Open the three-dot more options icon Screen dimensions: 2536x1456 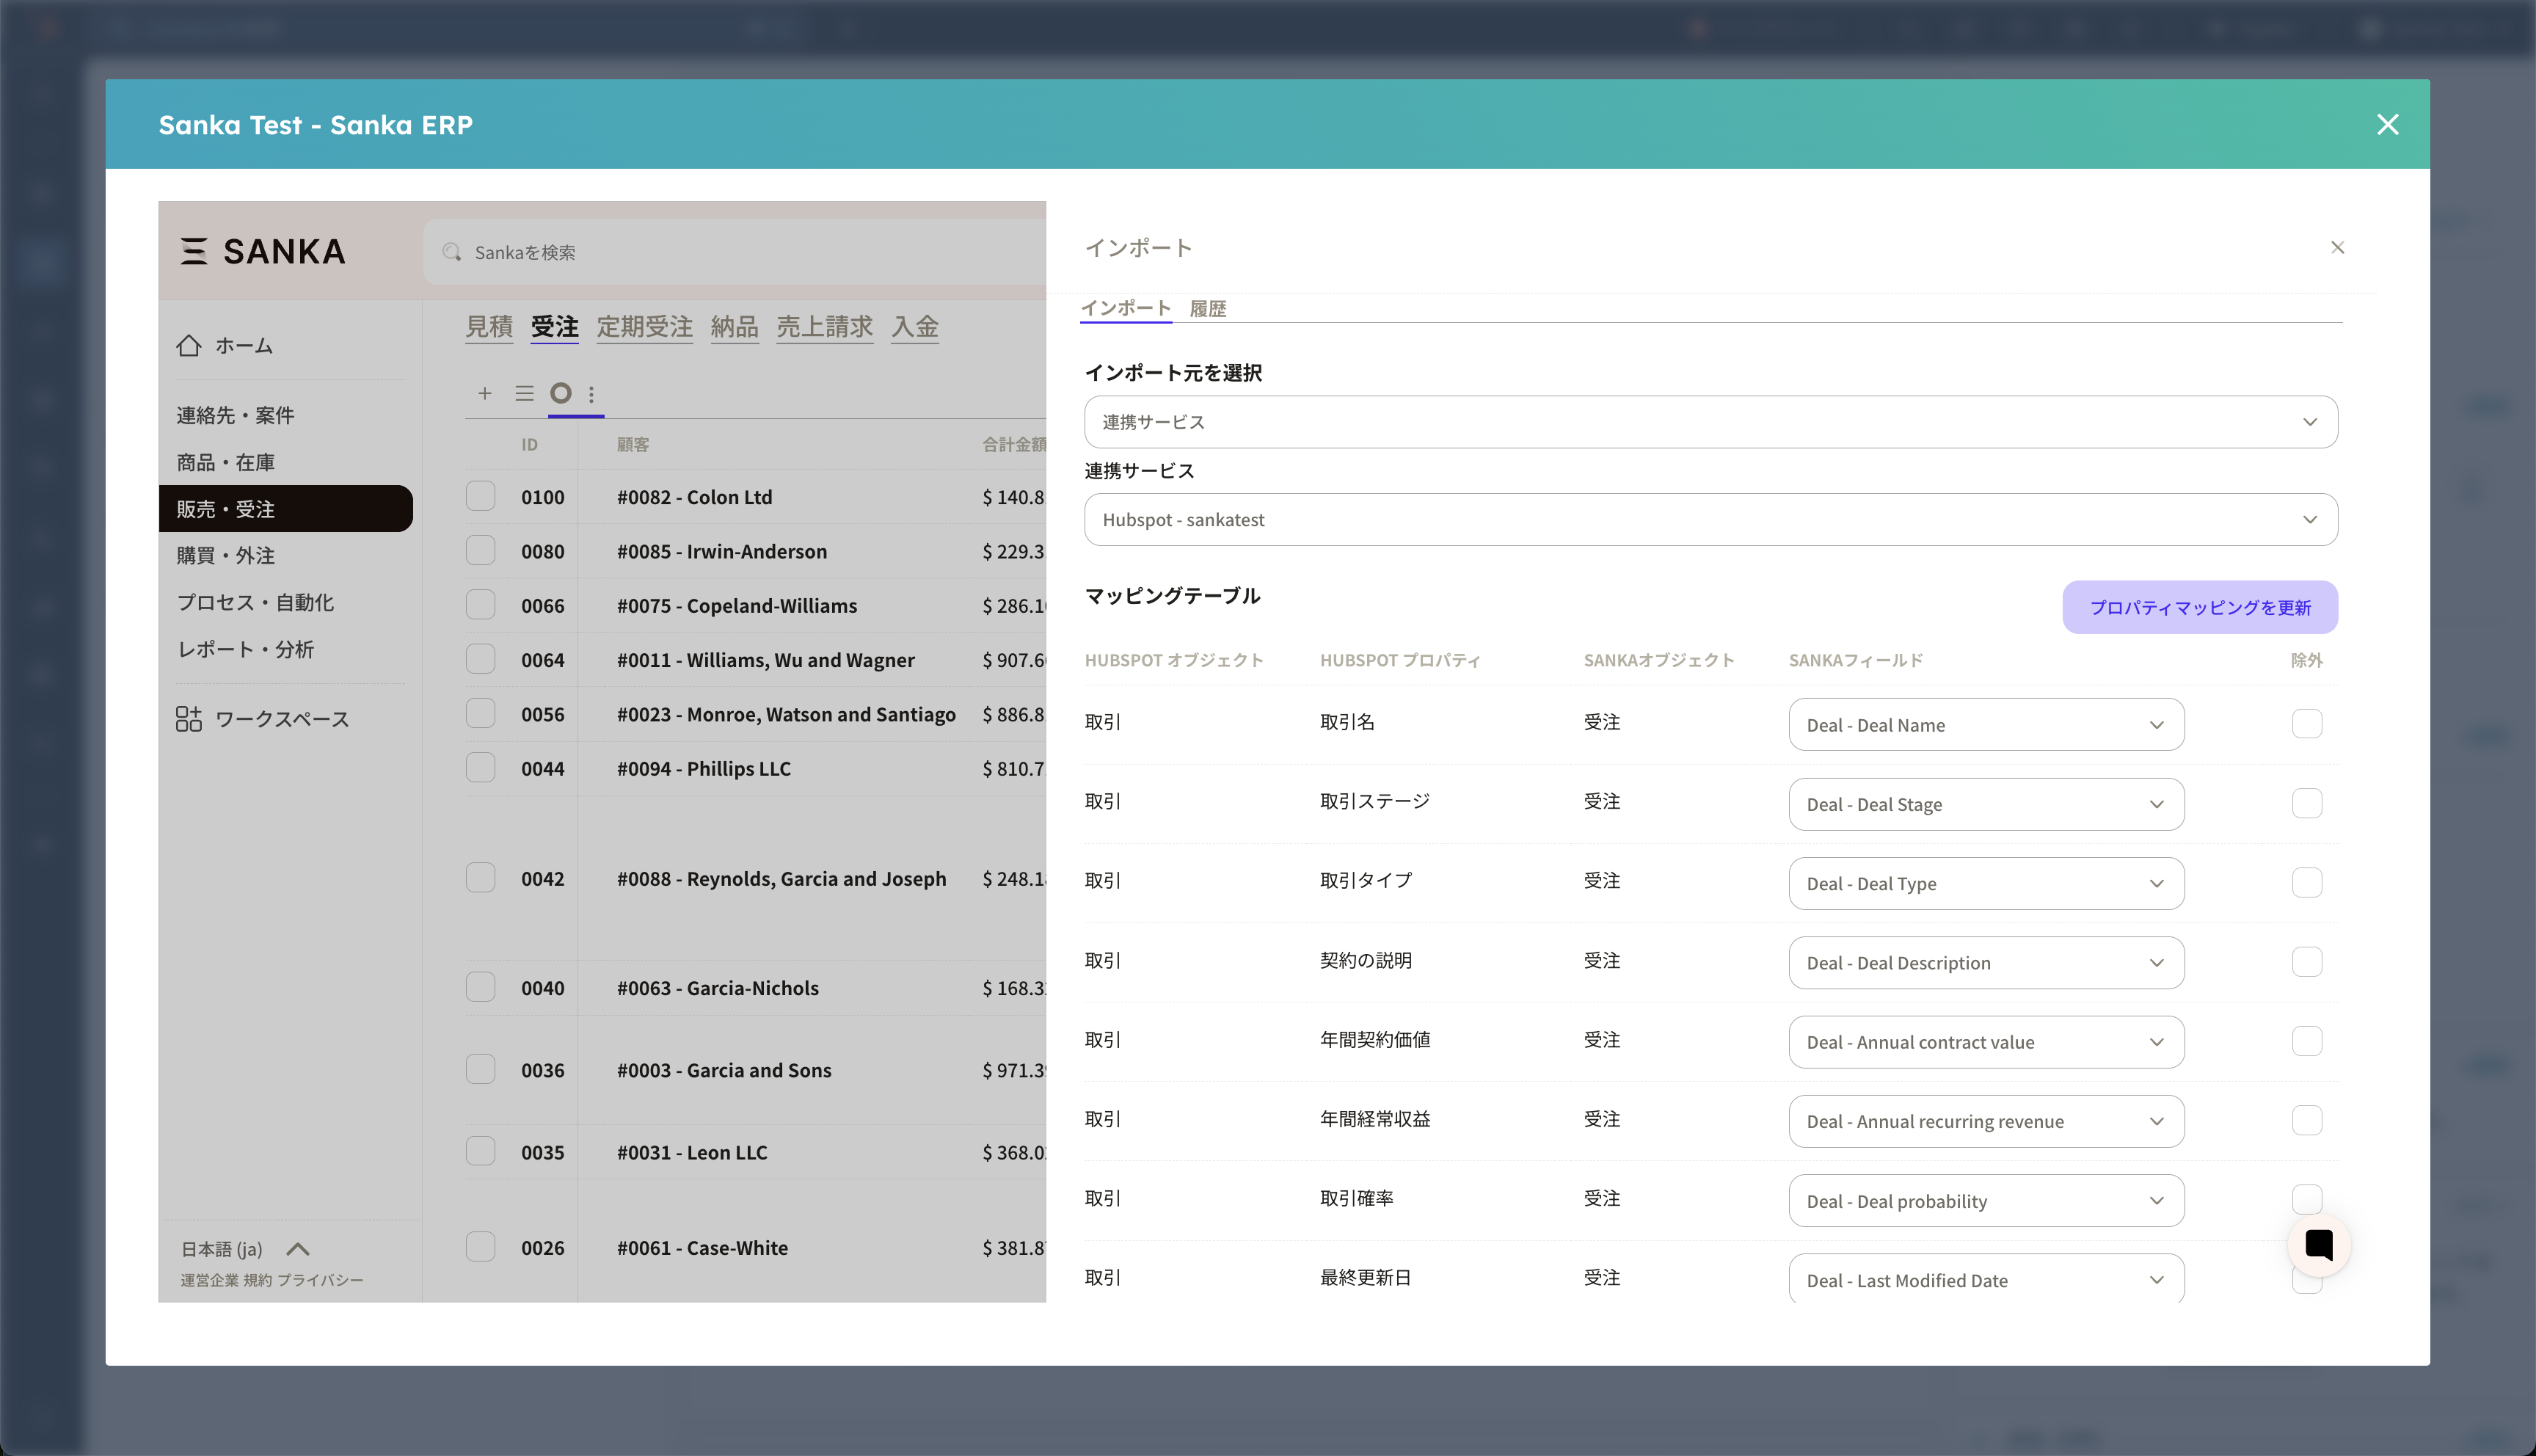591,394
